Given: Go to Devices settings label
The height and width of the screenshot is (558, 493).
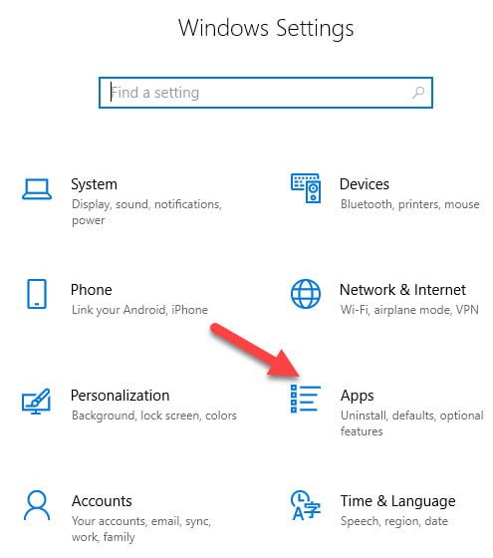Looking at the screenshot, I should [365, 184].
